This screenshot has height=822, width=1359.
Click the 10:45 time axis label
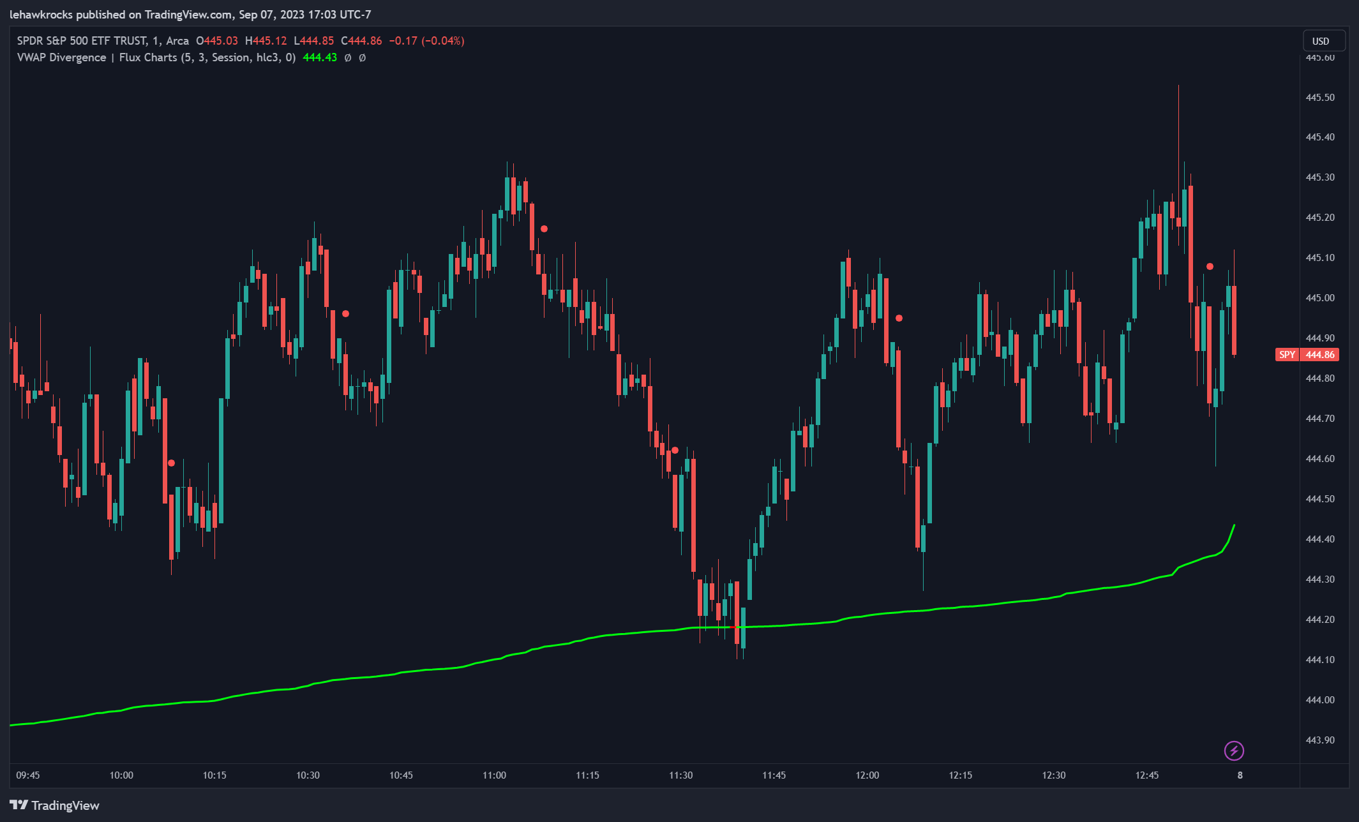click(401, 775)
